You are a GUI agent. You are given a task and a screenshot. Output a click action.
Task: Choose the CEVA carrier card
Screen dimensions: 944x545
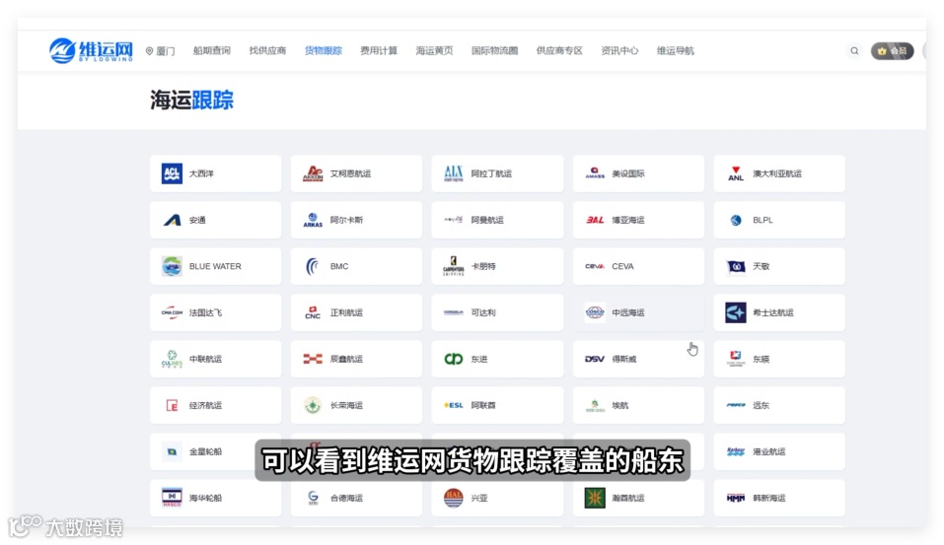638,266
